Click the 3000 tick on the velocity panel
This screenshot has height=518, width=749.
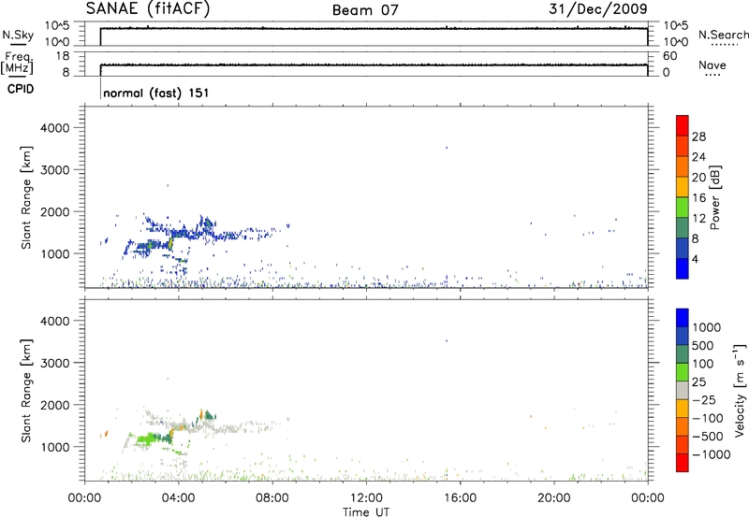click(55, 363)
